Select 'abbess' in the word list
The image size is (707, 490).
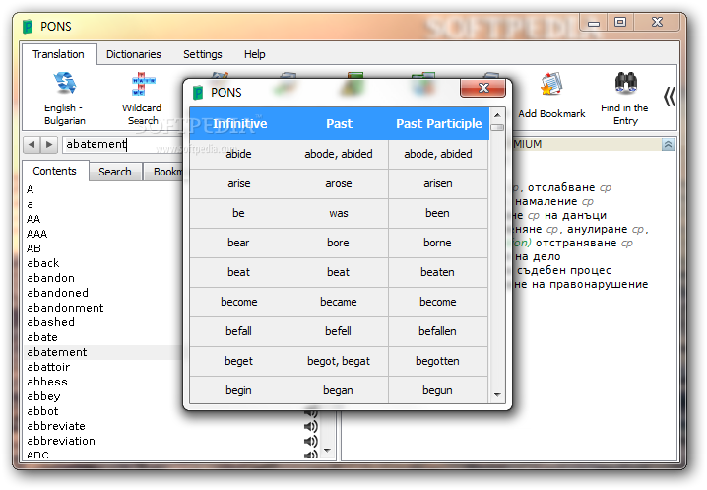pyautogui.click(x=47, y=382)
